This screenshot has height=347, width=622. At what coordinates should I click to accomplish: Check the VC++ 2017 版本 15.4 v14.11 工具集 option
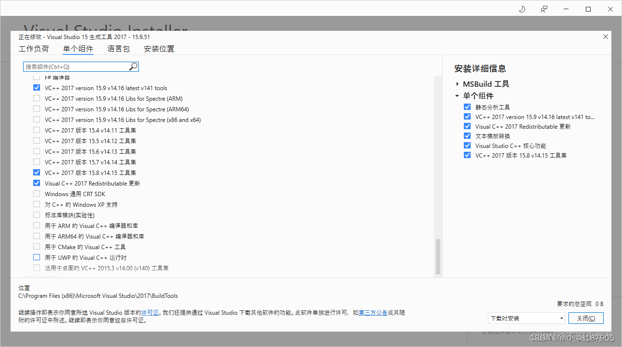pos(37,130)
